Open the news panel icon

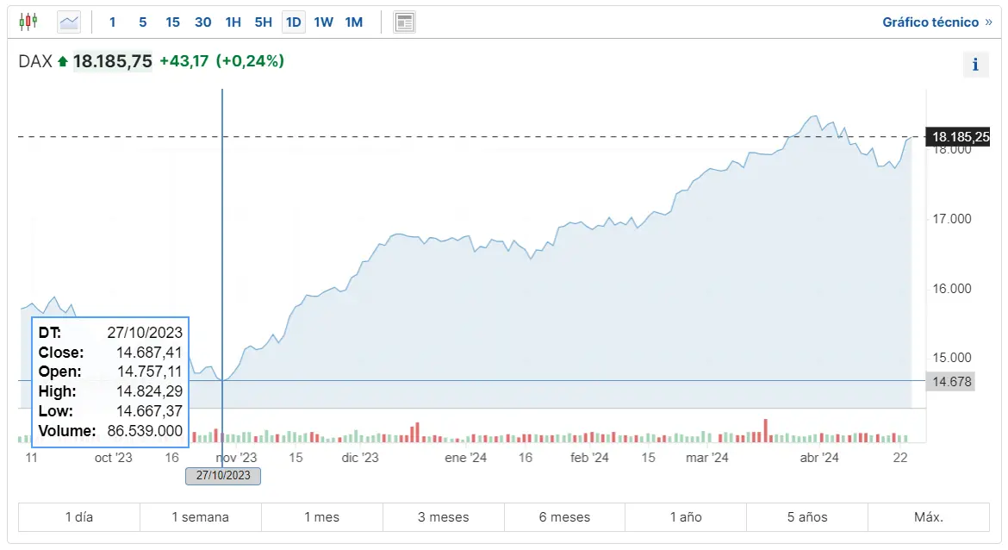(404, 22)
